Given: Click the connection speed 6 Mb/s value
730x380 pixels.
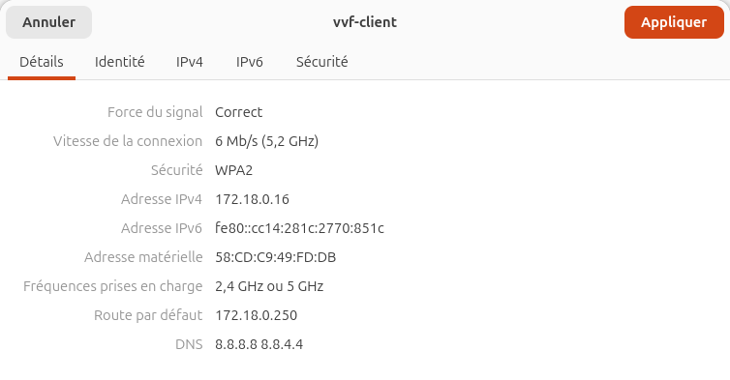Looking at the screenshot, I should click(x=267, y=141).
